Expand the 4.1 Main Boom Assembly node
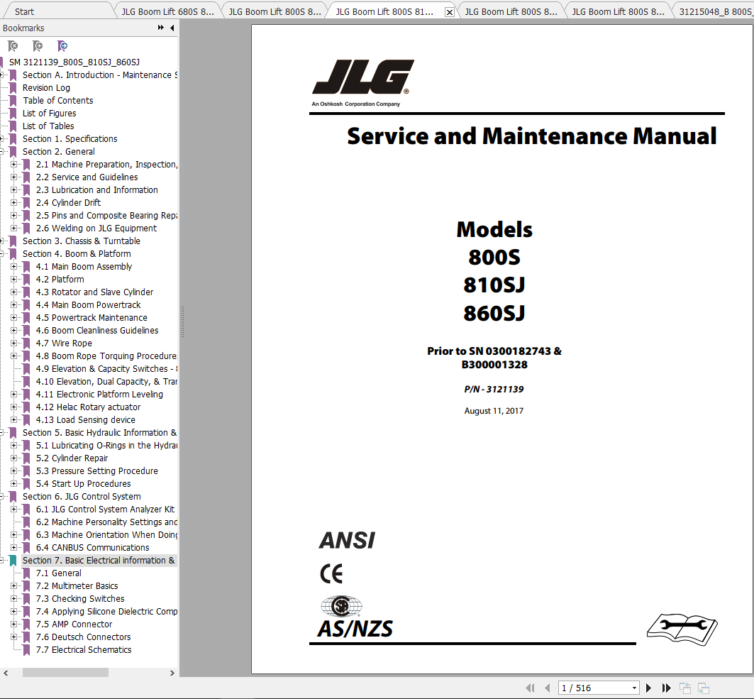Screen dimensions: 754x699 [x=14, y=267]
